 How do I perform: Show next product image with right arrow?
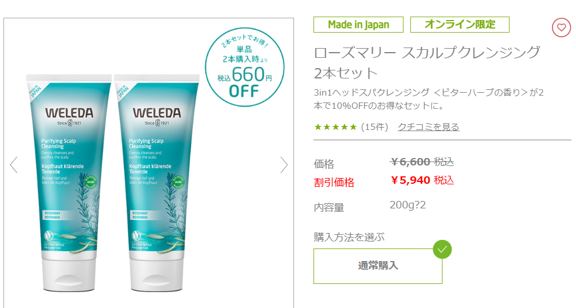(x=284, y=165)
